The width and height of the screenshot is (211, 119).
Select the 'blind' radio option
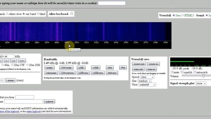click(x=38, y=14)
